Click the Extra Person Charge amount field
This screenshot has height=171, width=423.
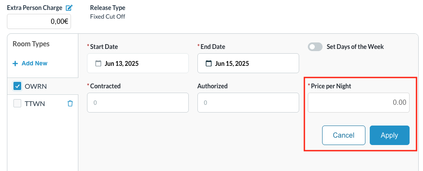39,21
